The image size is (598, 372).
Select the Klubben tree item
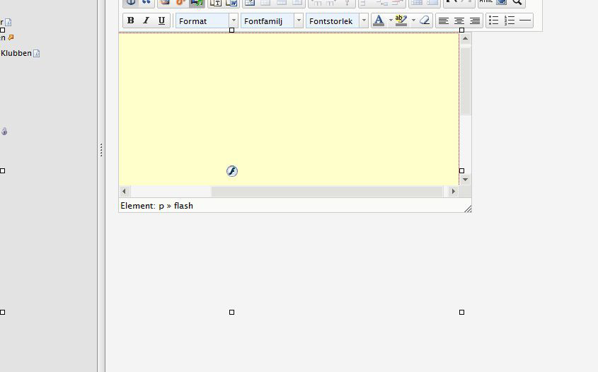[x=16, y=53]
